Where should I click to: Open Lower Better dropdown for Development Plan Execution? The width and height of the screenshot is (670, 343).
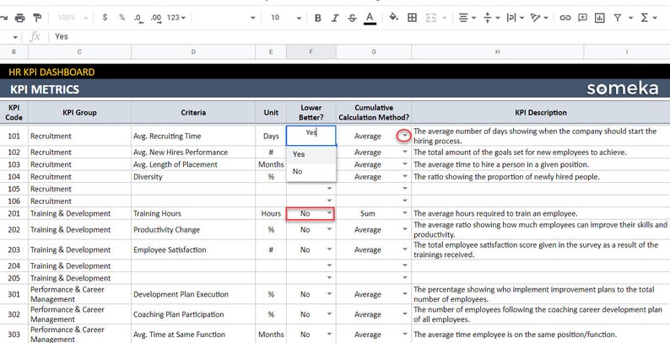point(329,294)
